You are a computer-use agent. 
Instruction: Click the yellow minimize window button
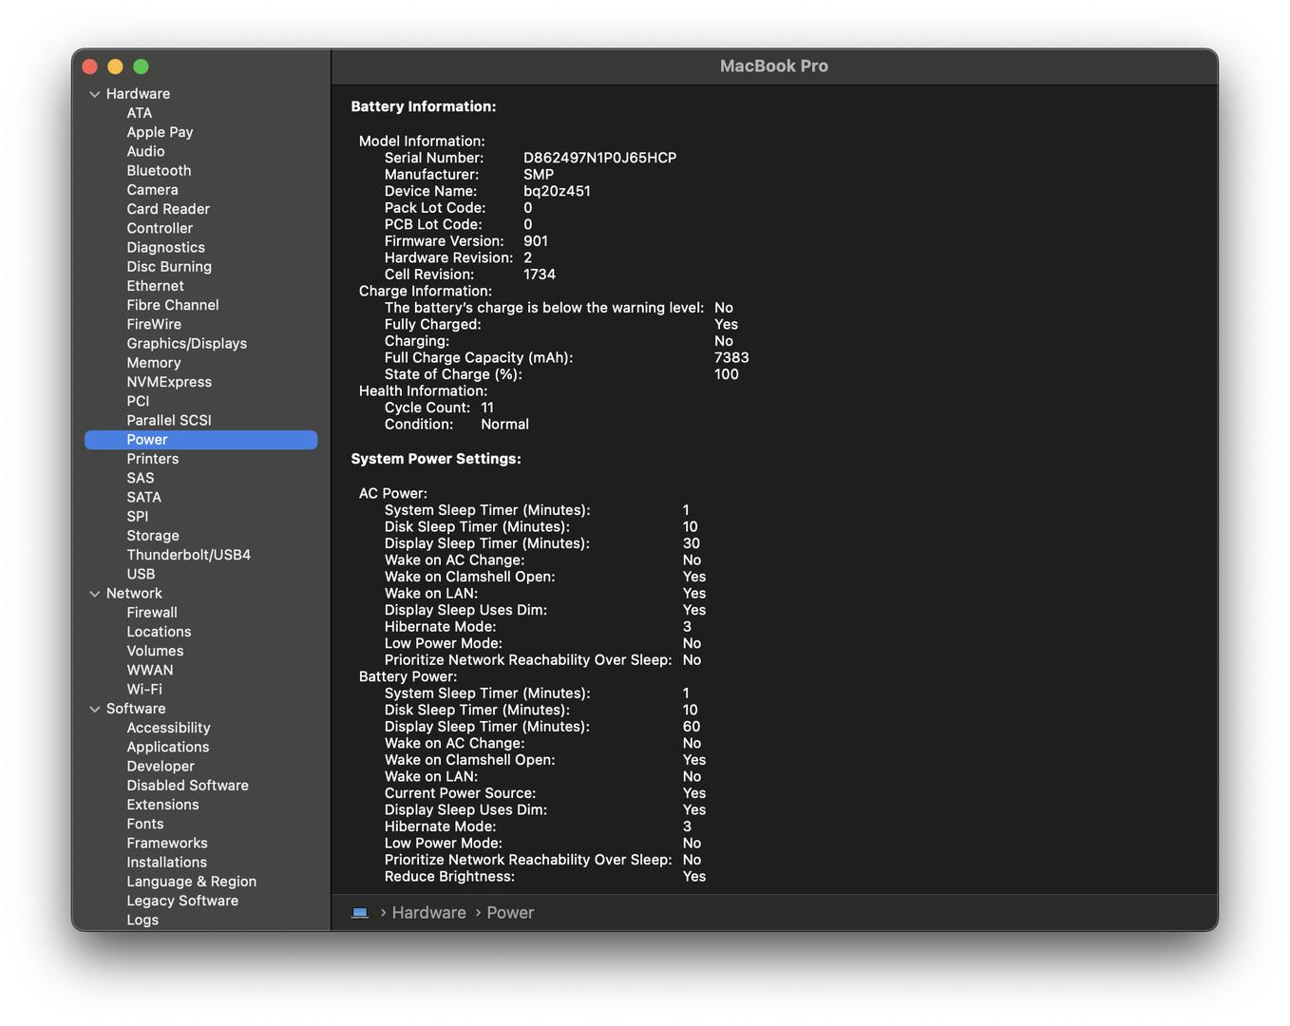(x=115, y=66)
